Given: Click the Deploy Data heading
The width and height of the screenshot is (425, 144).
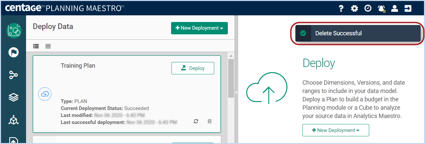Looking at the screenshot, I should (x=53, y=26).
